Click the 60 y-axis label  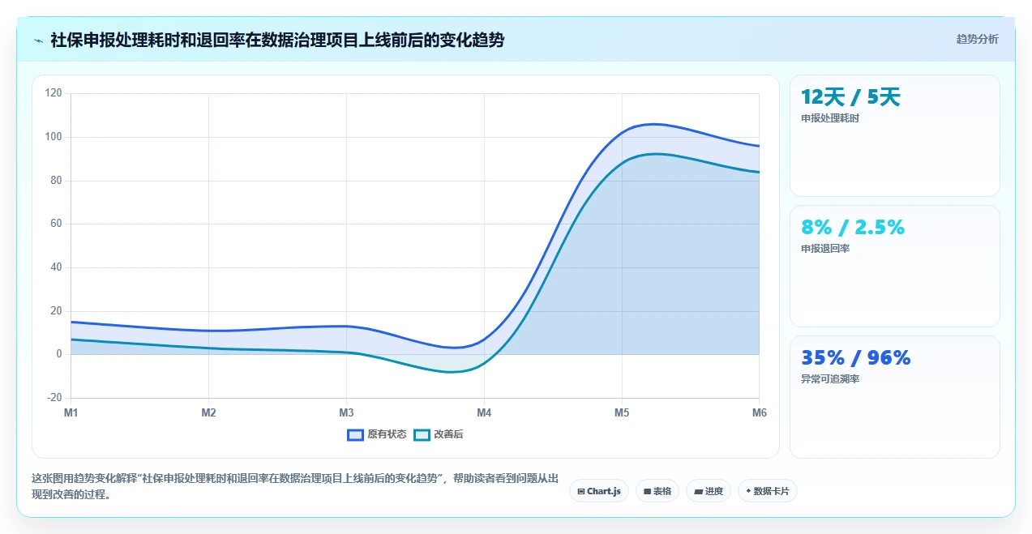pyautogui.click(x=56, y=224)
